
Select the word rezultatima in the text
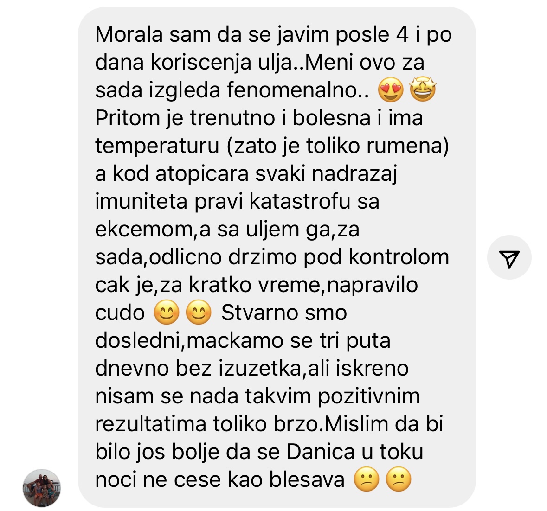point(151,424)
